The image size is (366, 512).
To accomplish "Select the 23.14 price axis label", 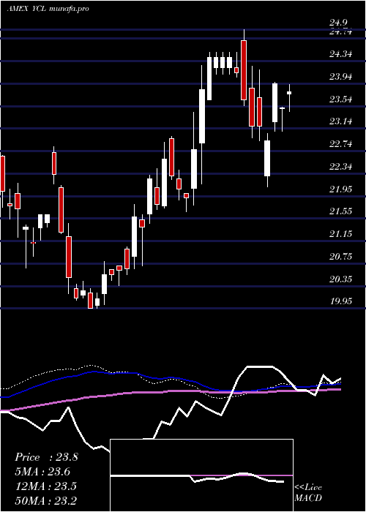I will [x=341, y=121].
